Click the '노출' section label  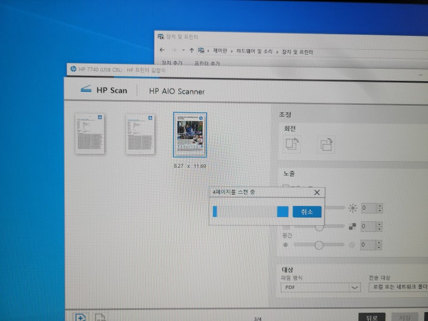[x=289, y=173]
